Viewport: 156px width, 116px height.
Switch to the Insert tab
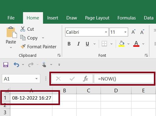(53, 18)
